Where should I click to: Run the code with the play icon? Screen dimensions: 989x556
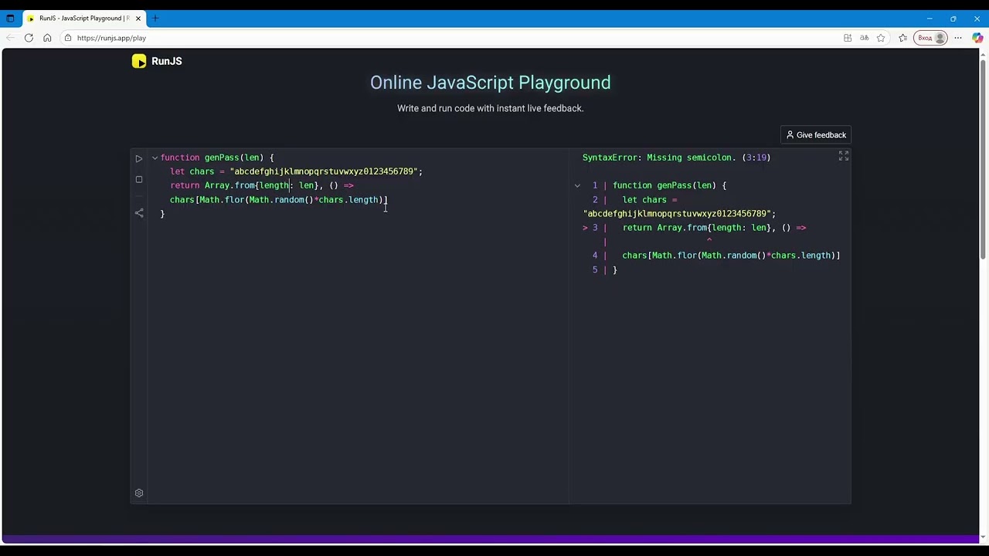pyautogui.click(x=139, y=158)
